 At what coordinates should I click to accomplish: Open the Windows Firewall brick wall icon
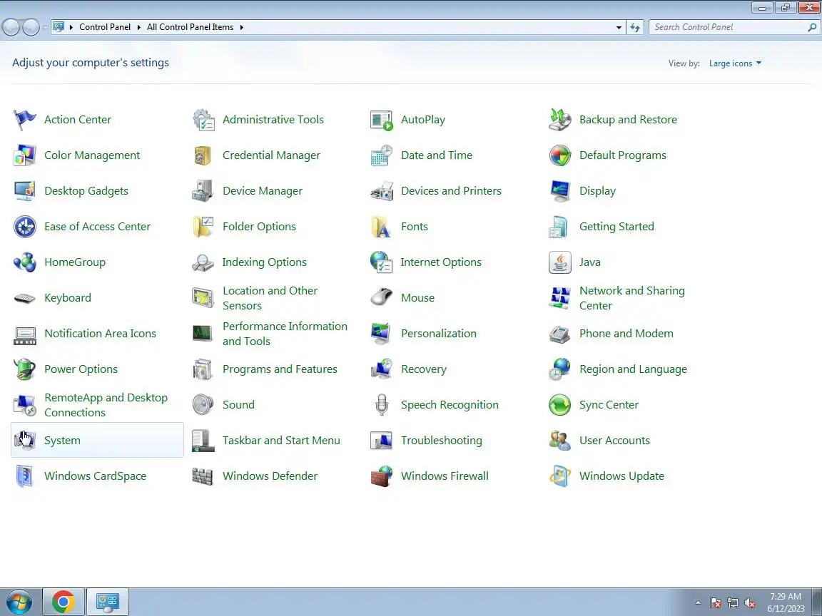381,476
